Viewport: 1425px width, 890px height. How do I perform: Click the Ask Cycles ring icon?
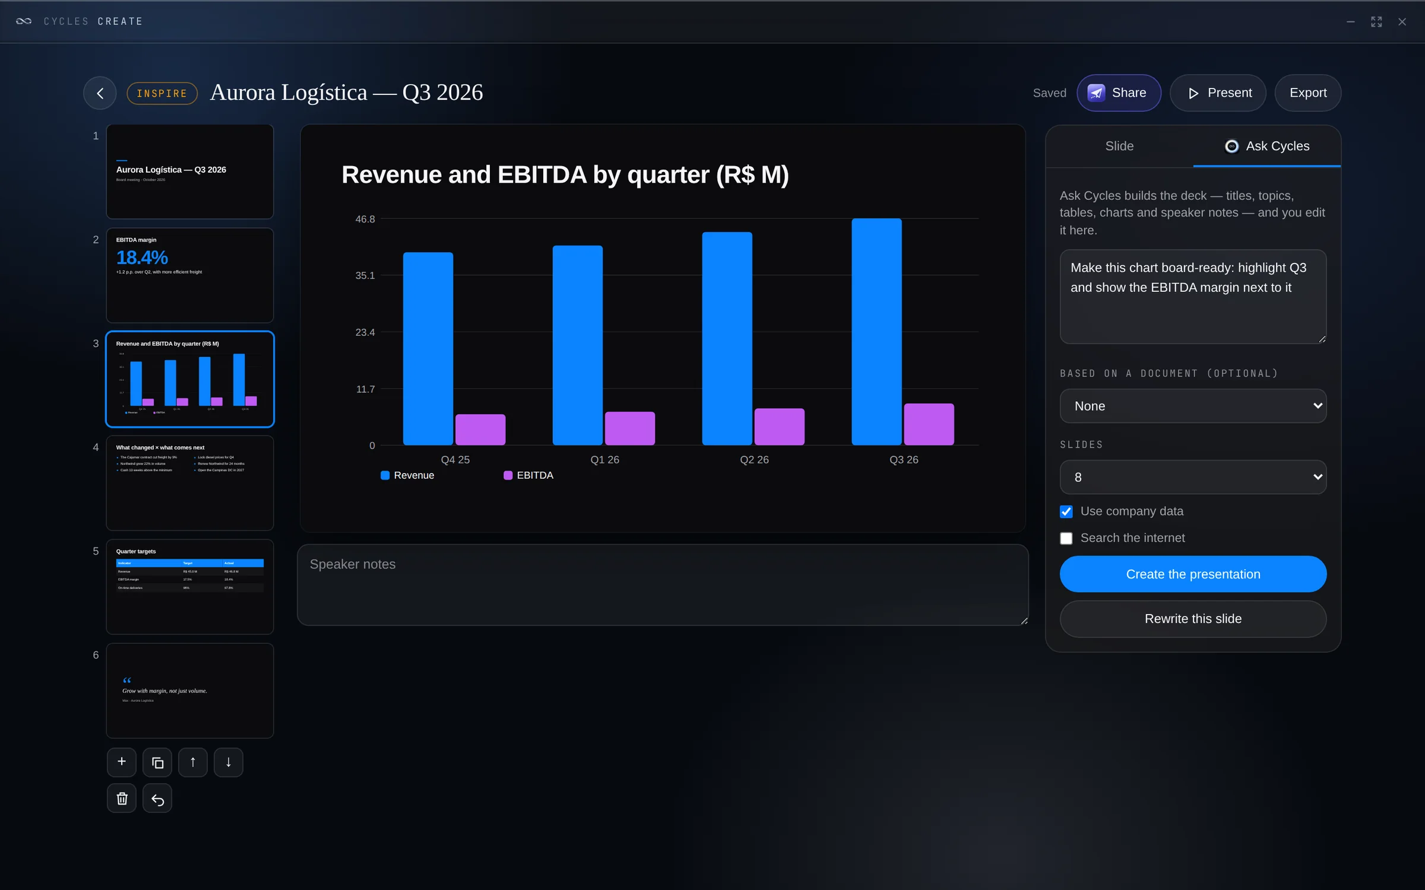[x=1231, y=147]
